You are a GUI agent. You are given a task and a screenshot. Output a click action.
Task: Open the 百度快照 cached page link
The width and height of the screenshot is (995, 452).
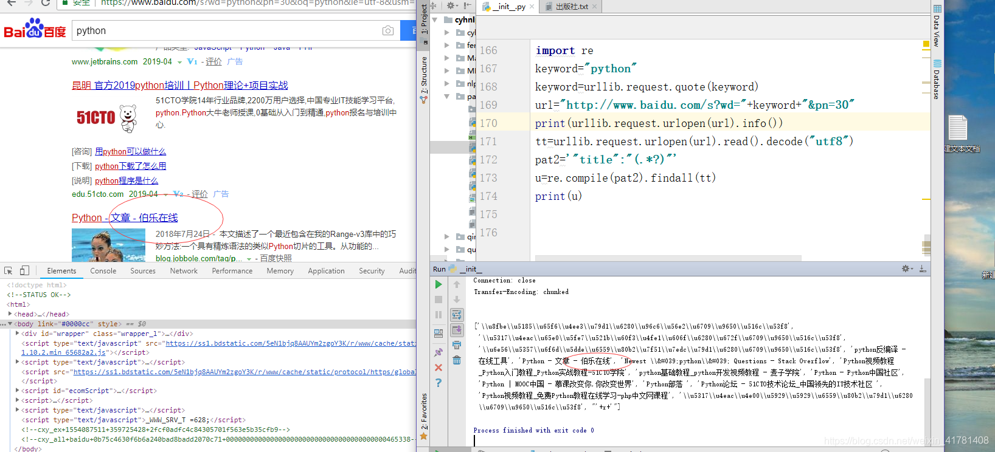(276, 258)
